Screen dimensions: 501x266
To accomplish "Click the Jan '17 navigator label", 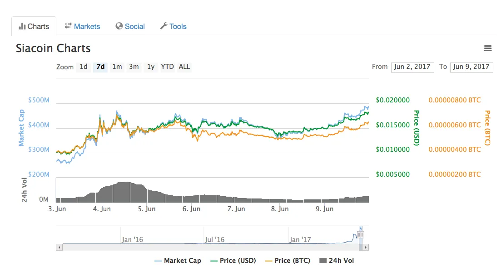I will click(x=300, y=240).
